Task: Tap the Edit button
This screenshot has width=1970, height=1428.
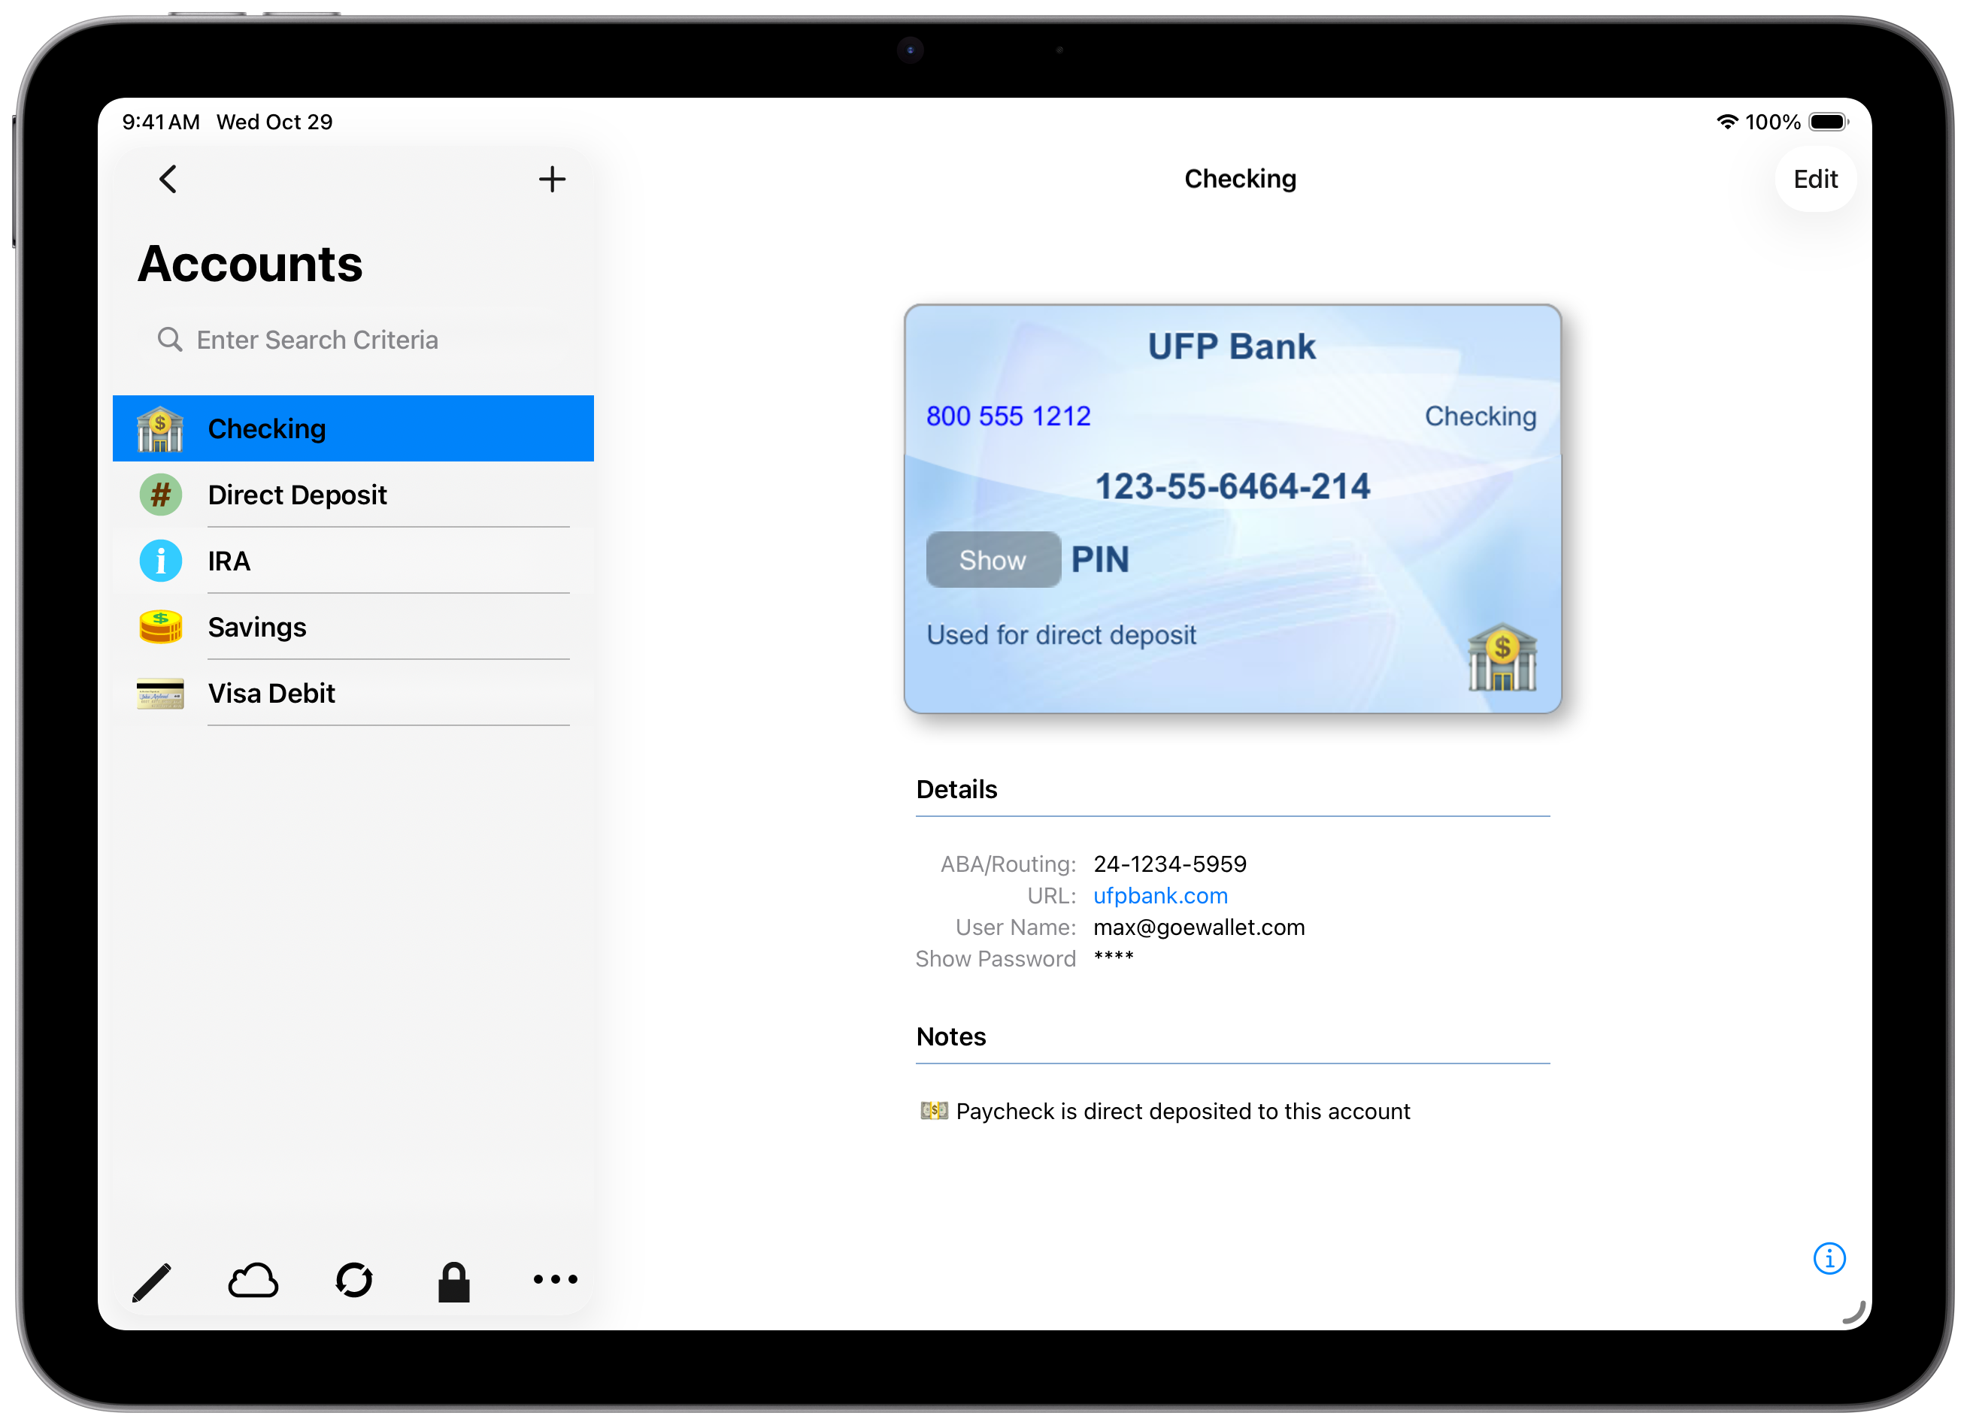Action: pos(1815,179)
